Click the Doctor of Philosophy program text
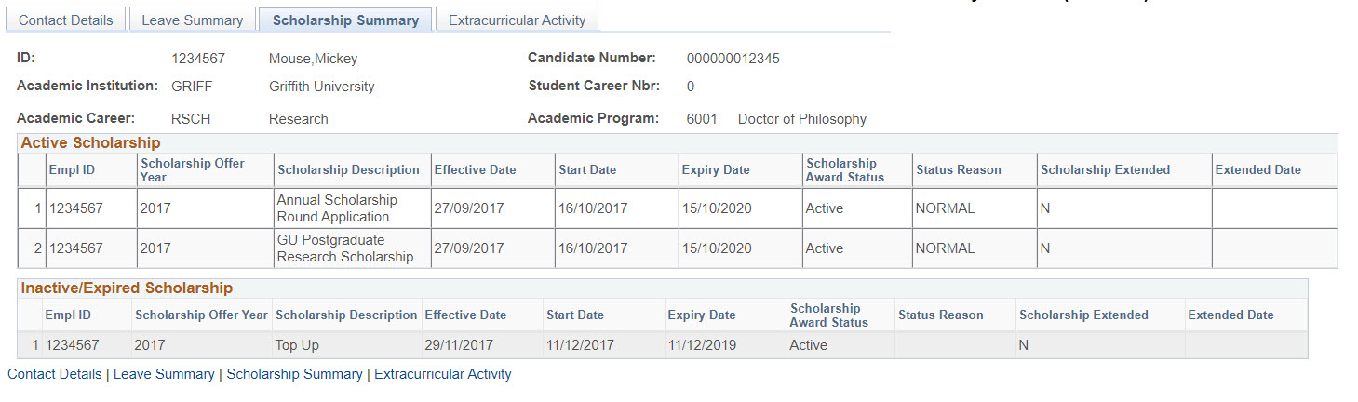 [x=802, y=119]
